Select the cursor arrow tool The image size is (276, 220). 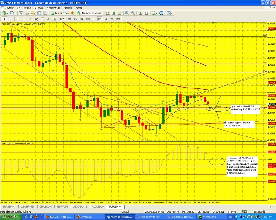(4, 19)
